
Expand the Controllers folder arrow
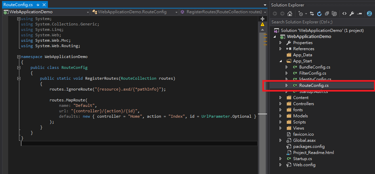pos(281,104)
